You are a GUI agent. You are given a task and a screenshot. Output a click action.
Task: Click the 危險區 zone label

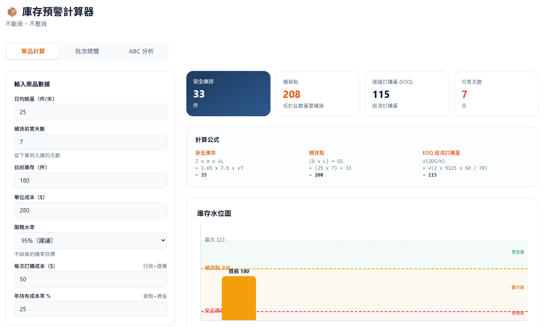pyautogui.click(x=518, y=313)
